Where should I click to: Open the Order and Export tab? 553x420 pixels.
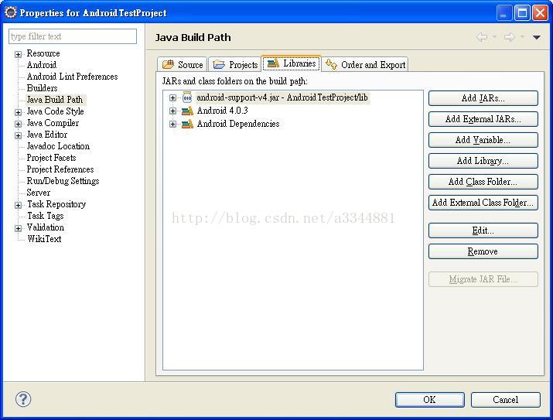[365, 64]
